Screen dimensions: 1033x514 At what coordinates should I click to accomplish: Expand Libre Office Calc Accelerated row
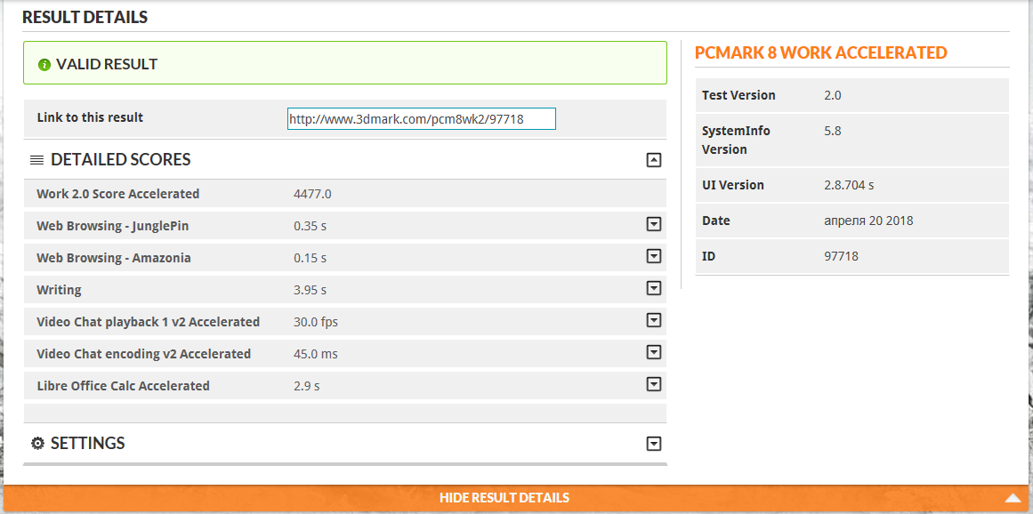[654, 384]
